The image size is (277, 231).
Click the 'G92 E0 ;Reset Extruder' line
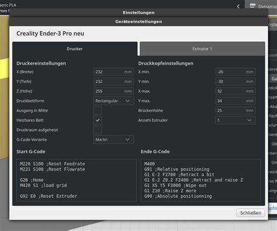[x=49, y=196]
